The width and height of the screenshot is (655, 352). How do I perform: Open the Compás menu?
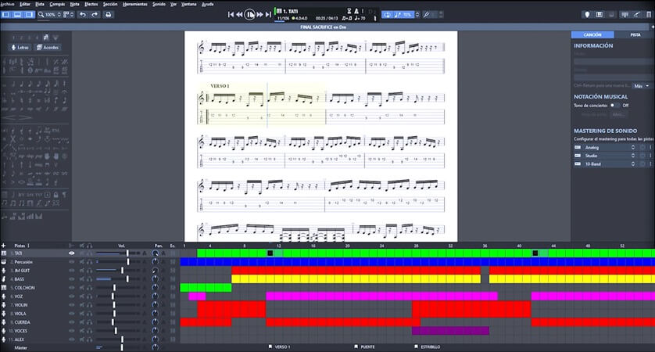point(57,4)
